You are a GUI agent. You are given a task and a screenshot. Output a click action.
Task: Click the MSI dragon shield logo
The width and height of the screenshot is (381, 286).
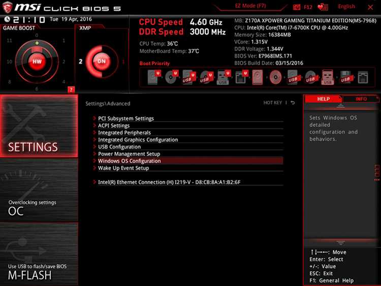coord(7,7)
